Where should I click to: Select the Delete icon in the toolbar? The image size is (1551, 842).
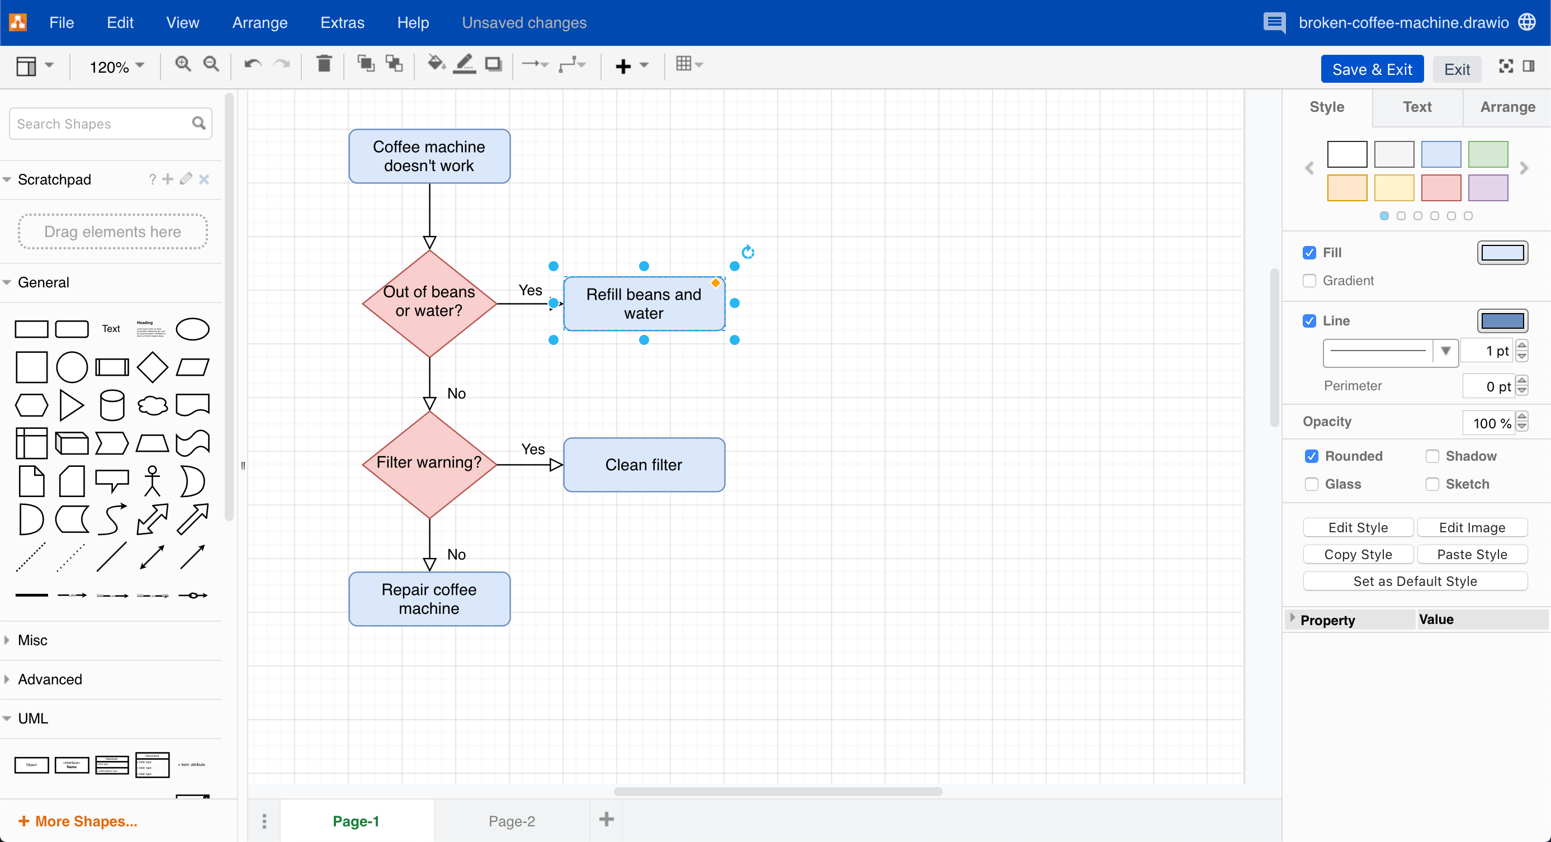(x=324, y=64)
